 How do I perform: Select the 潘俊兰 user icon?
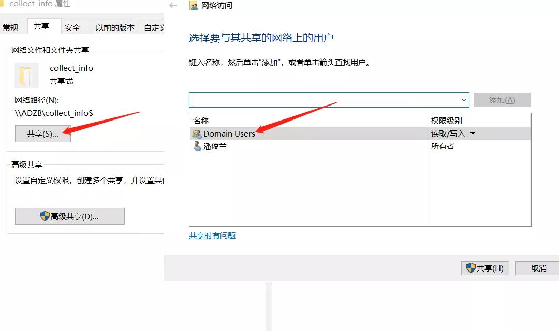pyautogui.click(x=197, y=146)
